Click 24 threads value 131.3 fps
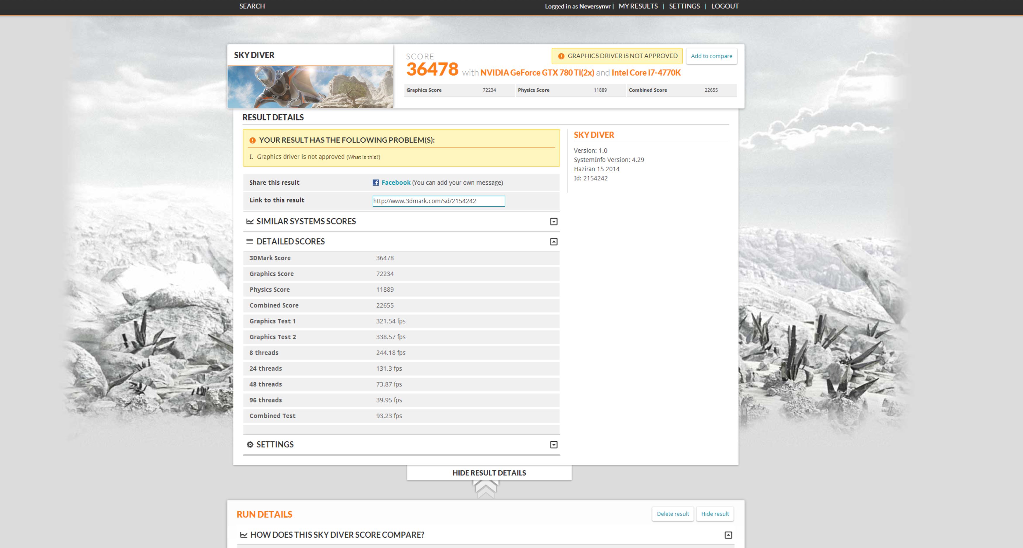1023x548 pixels. [x=389, y=369]
